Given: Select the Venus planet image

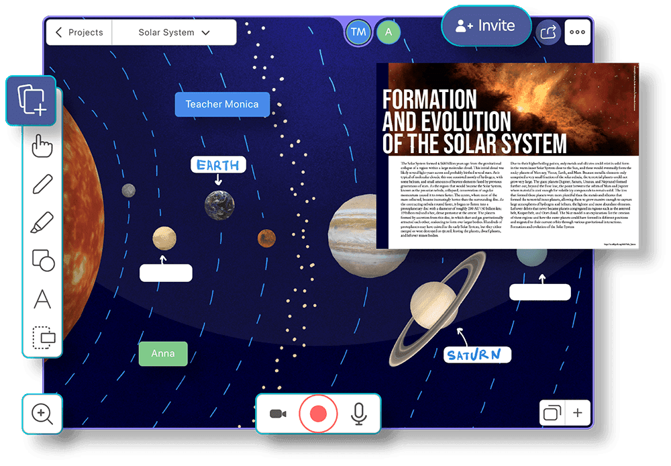Looking at the screenshot, I should (164, 238).
